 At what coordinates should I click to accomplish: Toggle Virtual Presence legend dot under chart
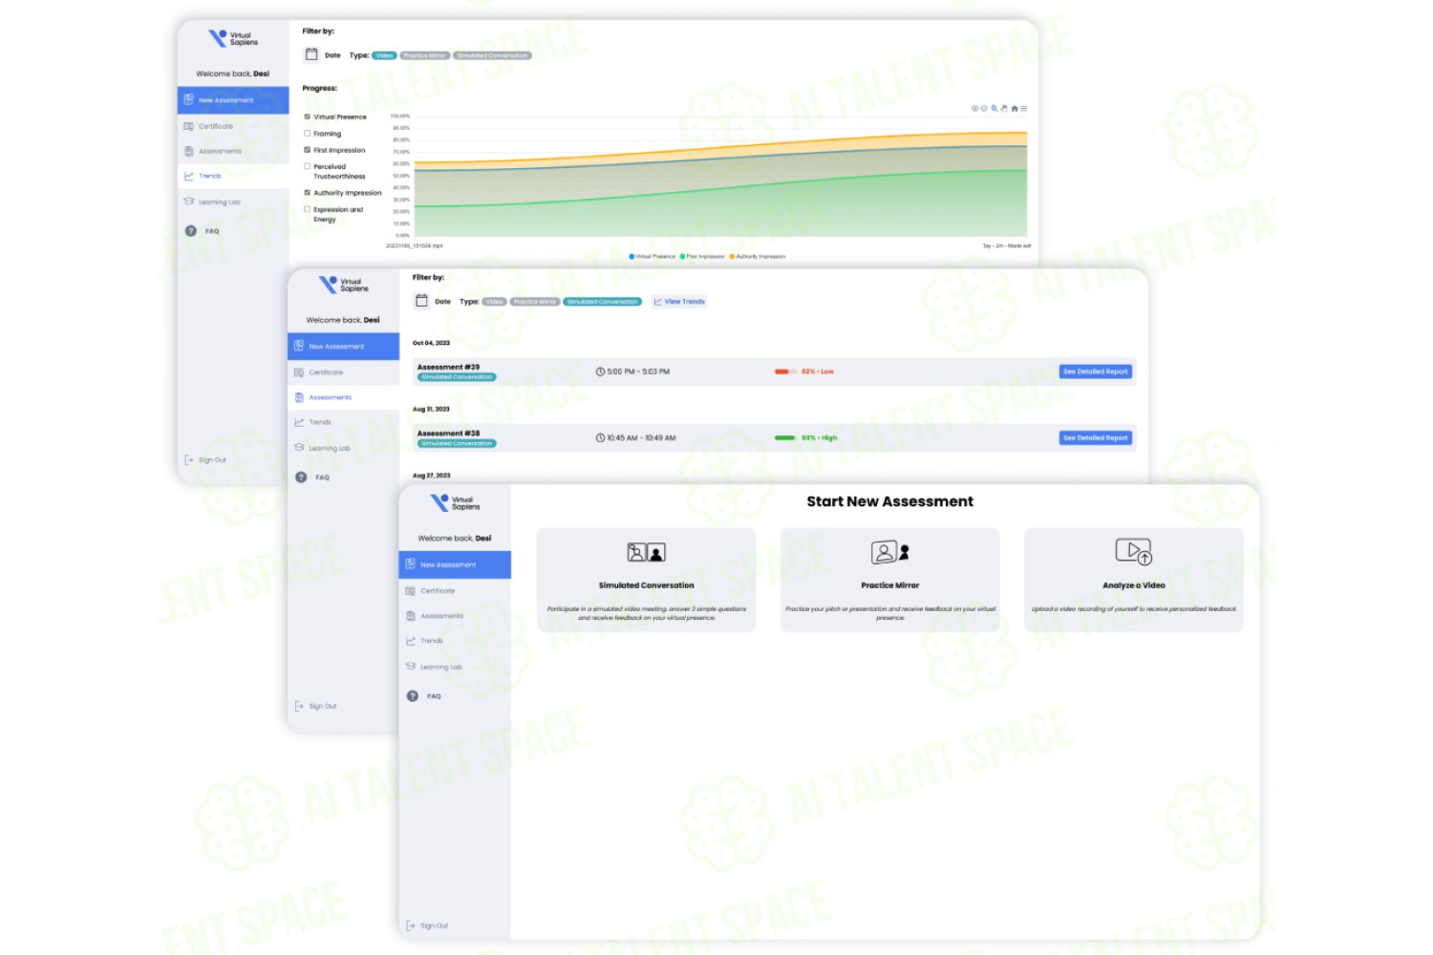pos(631,256)
